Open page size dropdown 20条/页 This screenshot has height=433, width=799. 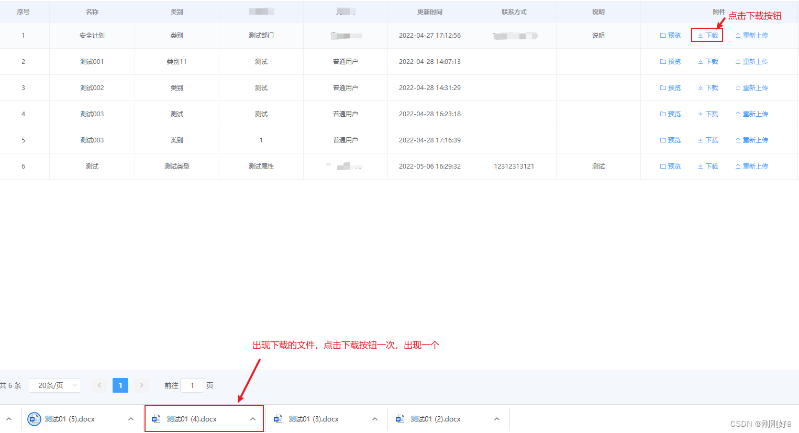point(55,385)
